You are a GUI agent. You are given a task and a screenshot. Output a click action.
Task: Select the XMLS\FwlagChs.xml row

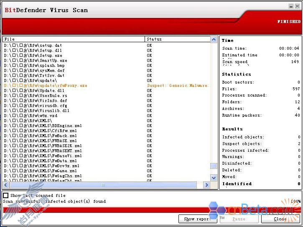pyautogui.click(x=107, y=176)
